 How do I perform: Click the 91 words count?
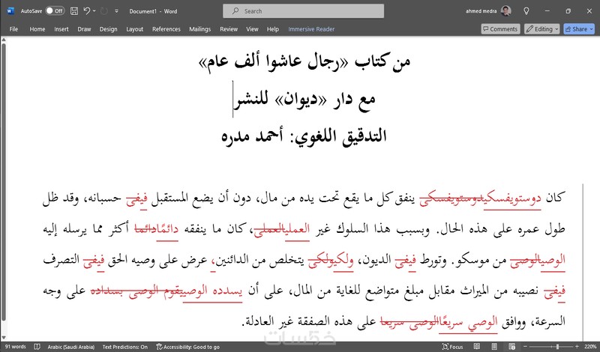(x=15, y=347)
